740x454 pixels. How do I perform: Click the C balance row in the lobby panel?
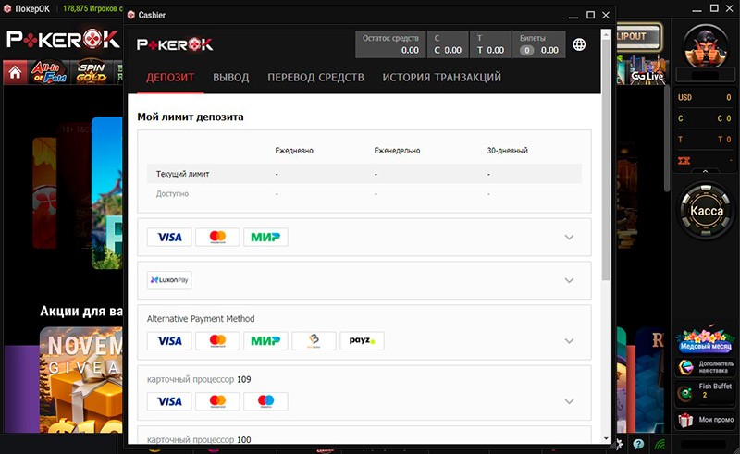[705, 118]
